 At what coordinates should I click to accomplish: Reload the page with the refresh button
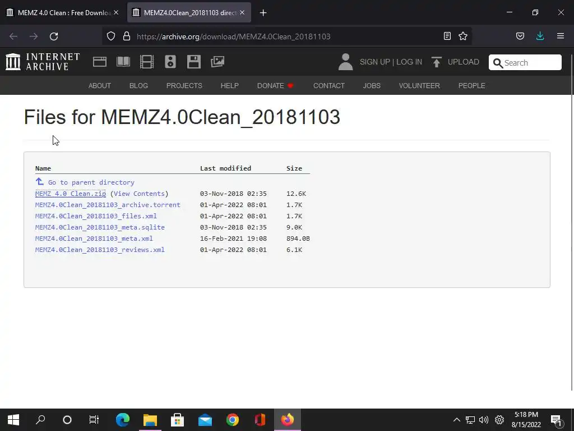tap(54, 36)
